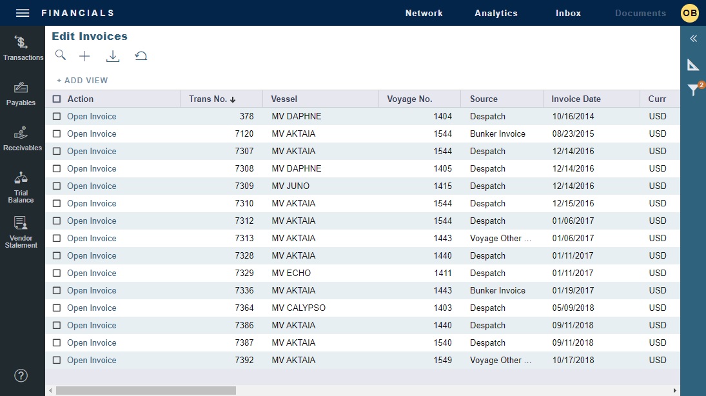The width and height of the screenshot is (706, 396).
Task: Open Invoice 7307 for MV AKTAIA
Action: pos(90,151)
